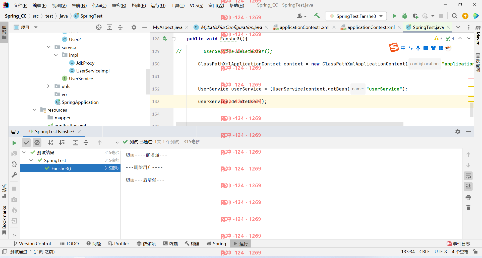Hide the project panel with minus icon
This screenshot has width=482, height=258.
(145, 27)
